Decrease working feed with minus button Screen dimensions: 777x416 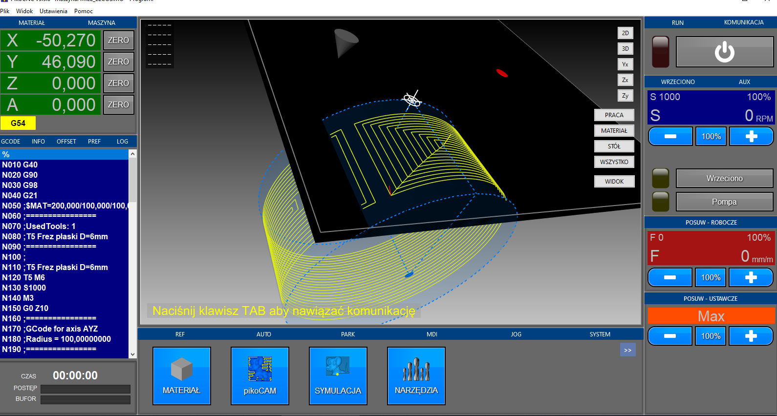[670, 277]
